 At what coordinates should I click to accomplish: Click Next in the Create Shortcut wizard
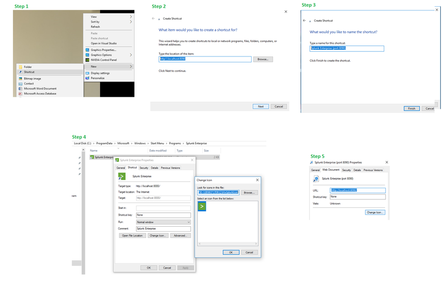(x=261, y=107)
